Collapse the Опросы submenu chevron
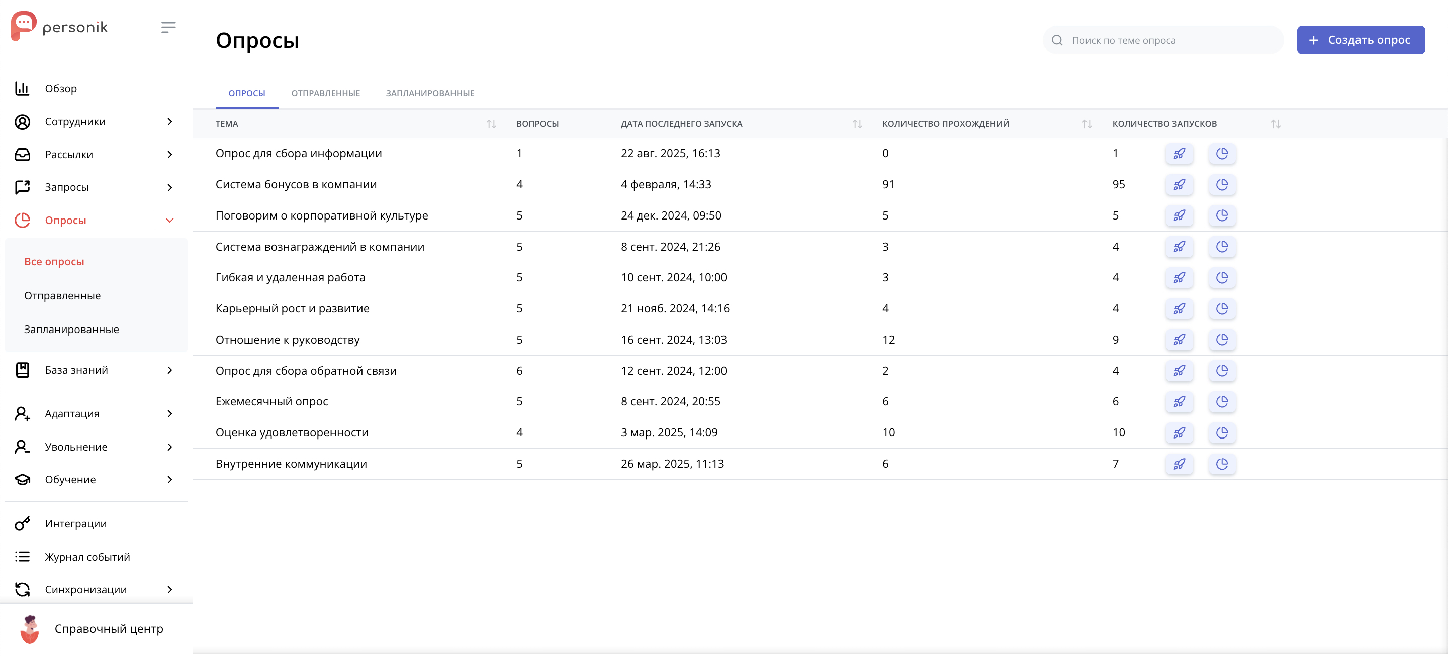The width and height of the screenshot is (1448, 657). tap(170, 220)
